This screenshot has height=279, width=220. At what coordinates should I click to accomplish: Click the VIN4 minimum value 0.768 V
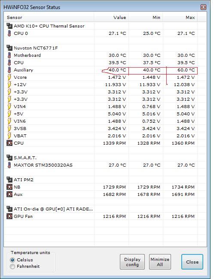click(x=151, y=107)
